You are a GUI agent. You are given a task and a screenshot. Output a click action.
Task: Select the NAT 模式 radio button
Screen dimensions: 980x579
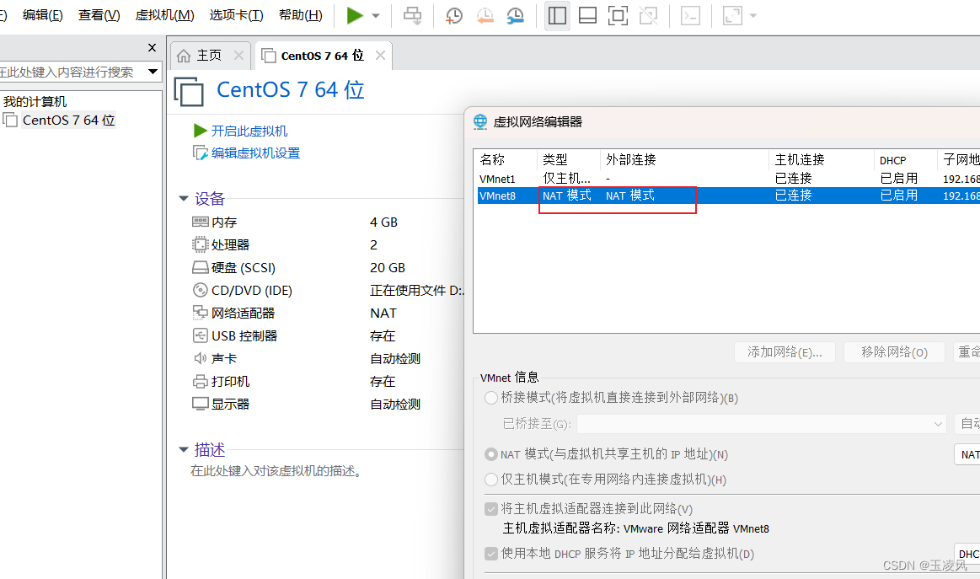coord(491,454)
